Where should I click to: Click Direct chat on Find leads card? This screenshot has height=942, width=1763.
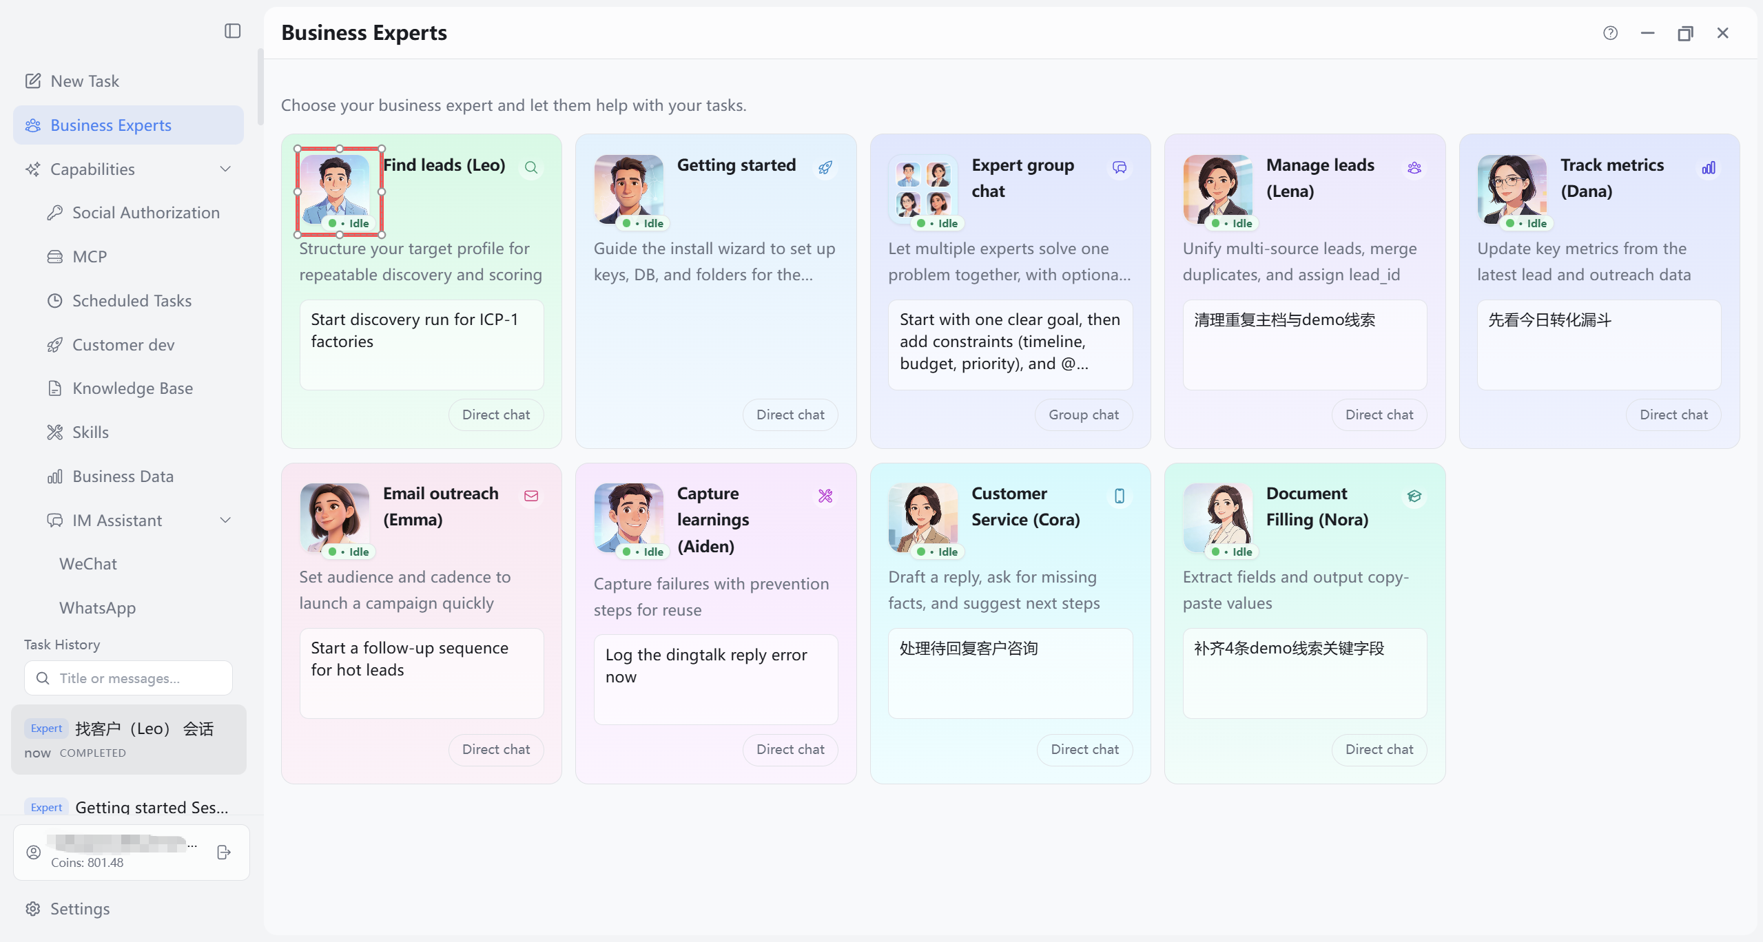pos(496,415)
